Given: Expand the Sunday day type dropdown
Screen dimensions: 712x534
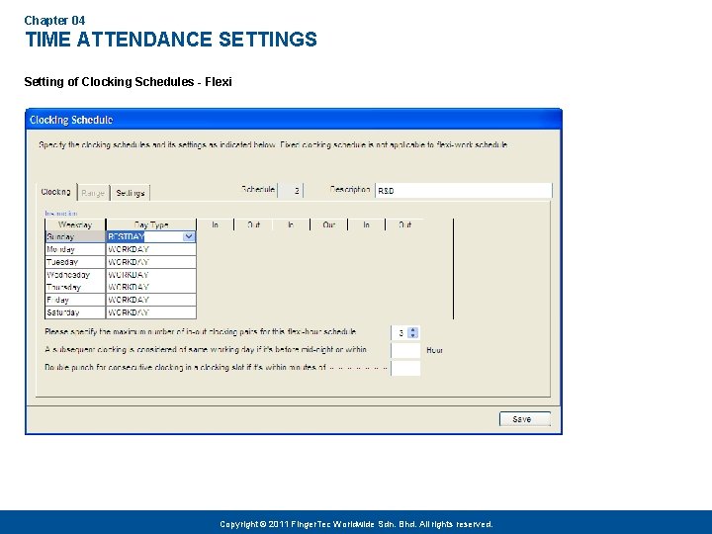Looking at the screenshot, I should pyautogui.click(x=189, y=236).
